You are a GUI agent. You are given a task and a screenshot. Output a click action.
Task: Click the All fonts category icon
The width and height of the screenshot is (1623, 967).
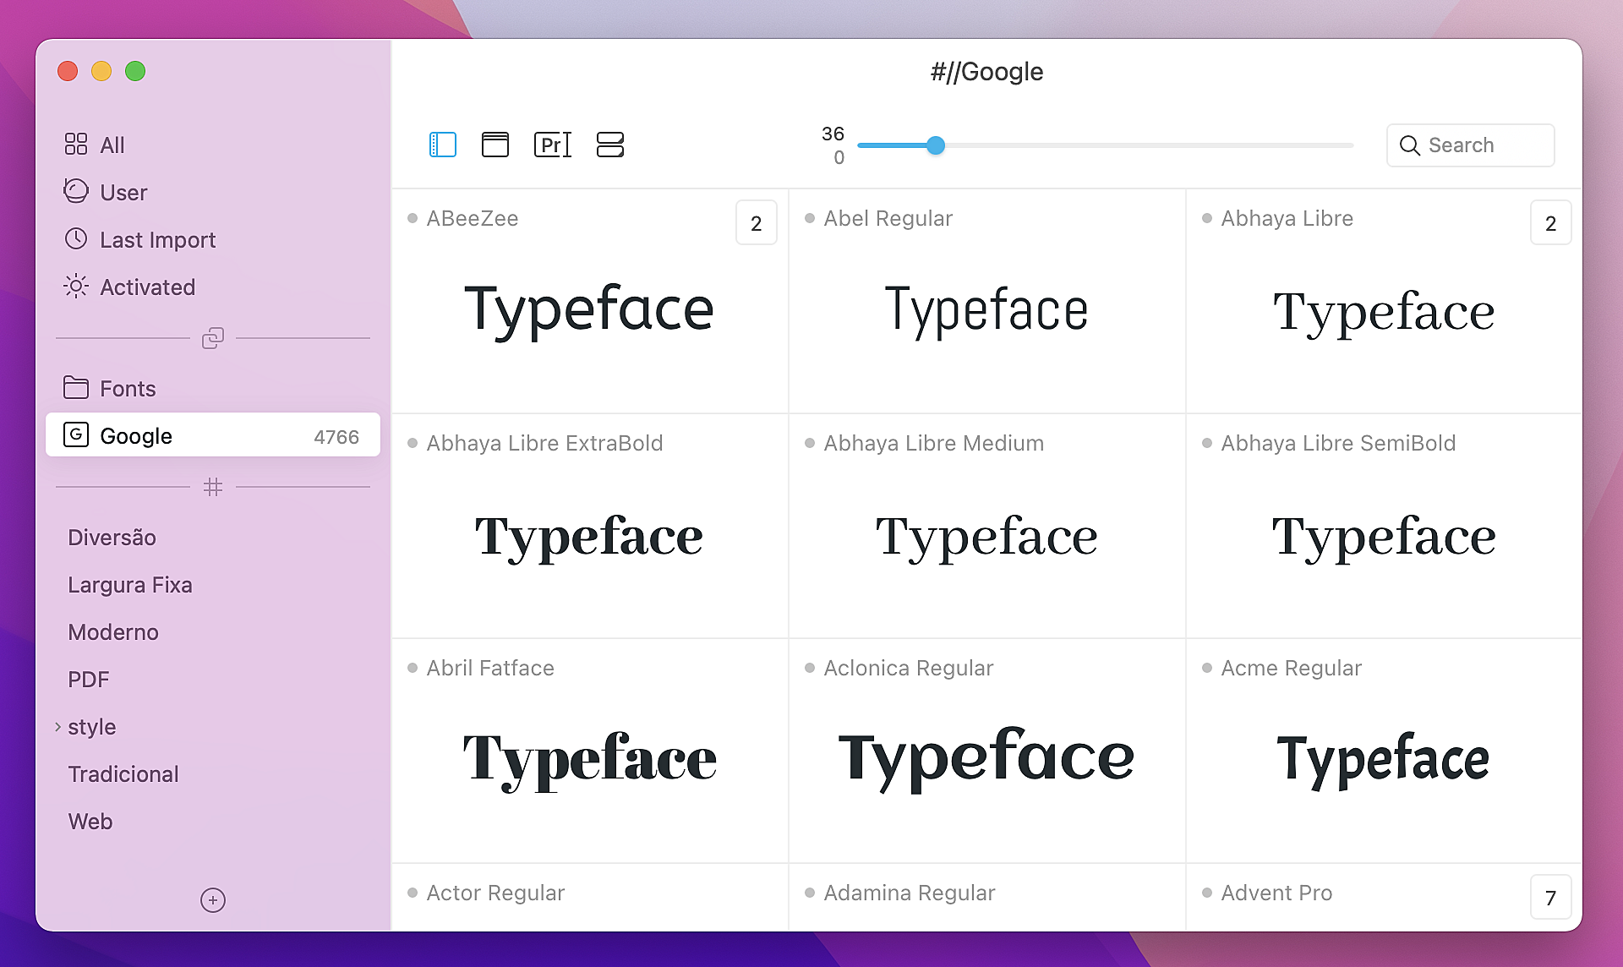(x=77, y=144)
